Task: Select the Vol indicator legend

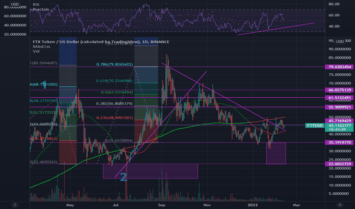Action: point(36,51)
